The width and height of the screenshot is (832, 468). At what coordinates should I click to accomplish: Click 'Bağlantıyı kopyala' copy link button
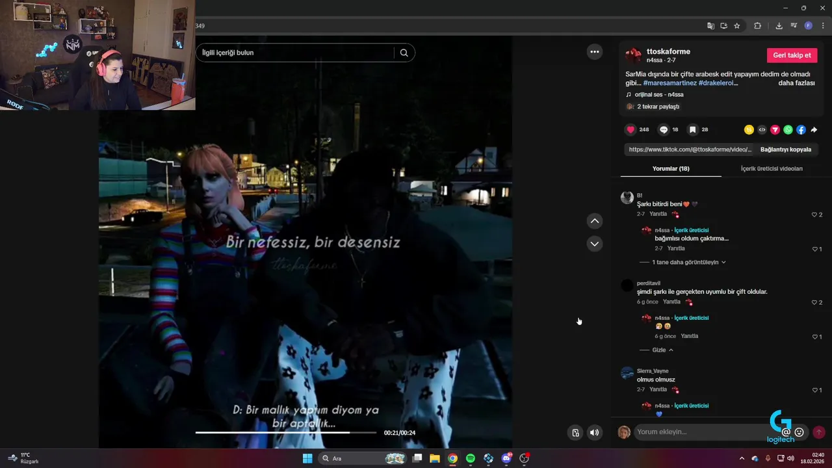tap(786, 149)
